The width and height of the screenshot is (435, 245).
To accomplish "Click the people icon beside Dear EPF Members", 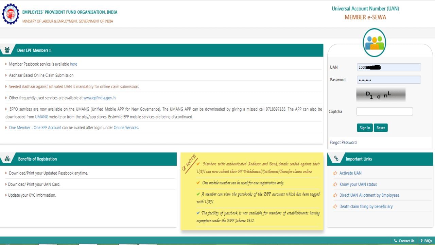I will click(7, 50).
